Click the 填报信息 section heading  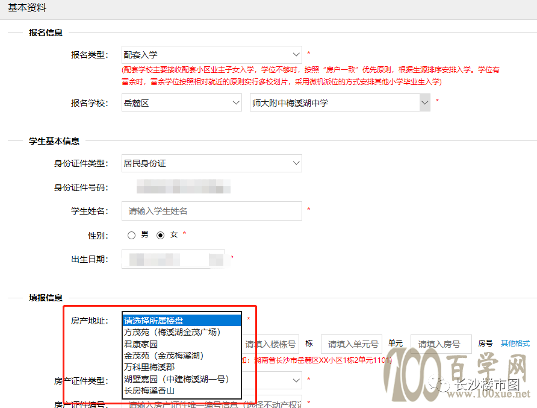point(46,298)
